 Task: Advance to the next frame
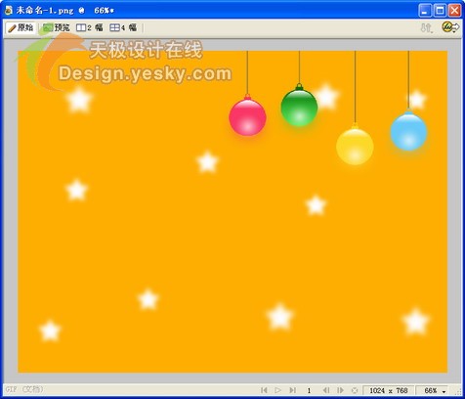[x=340, y=390]
